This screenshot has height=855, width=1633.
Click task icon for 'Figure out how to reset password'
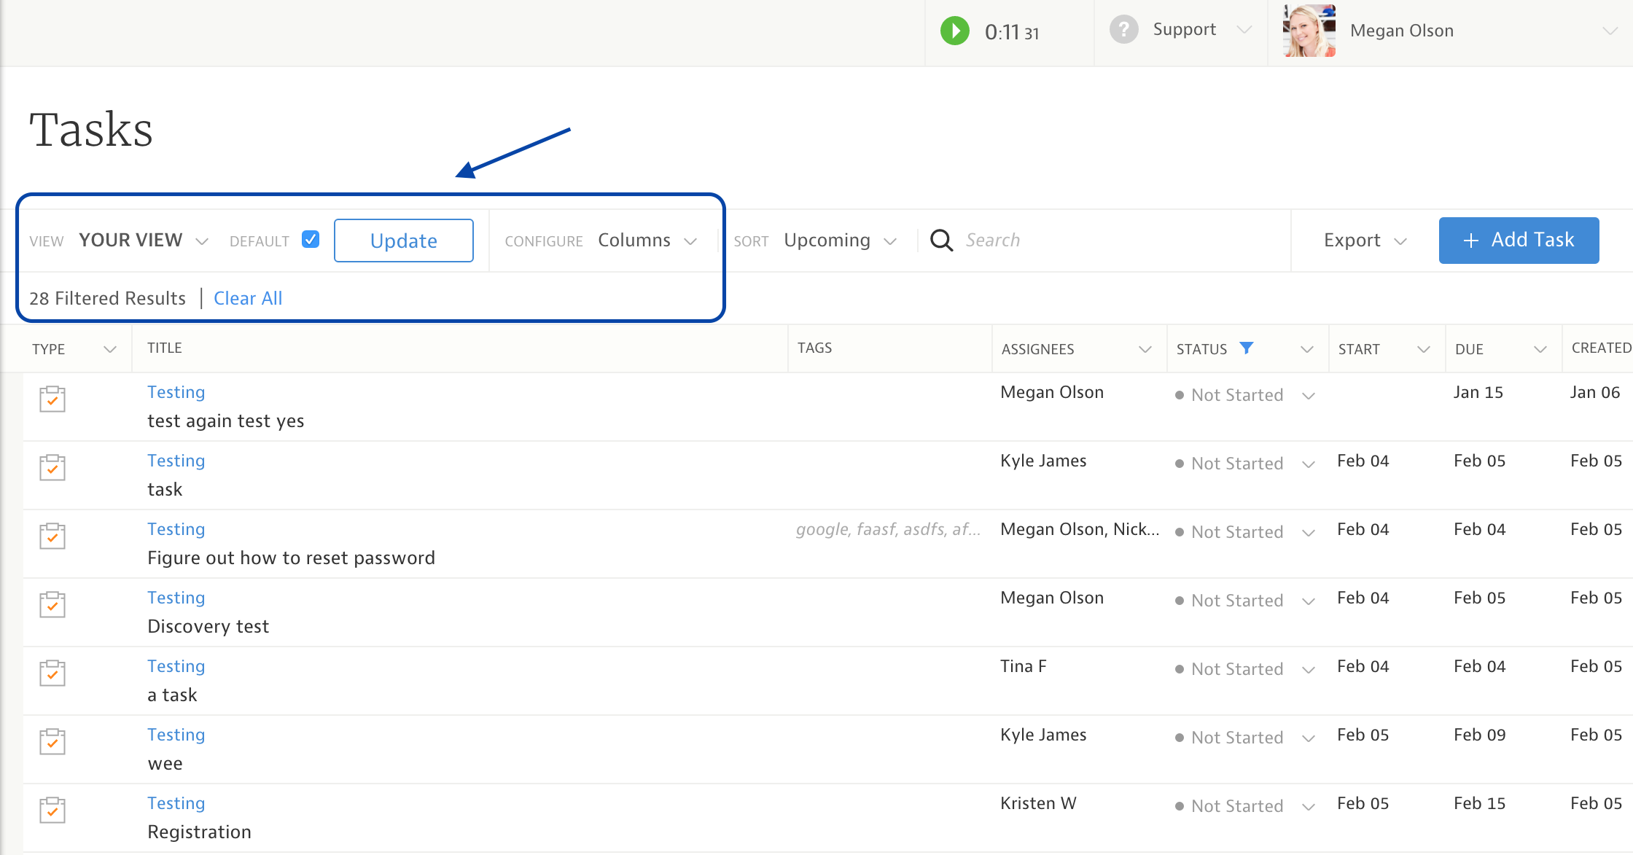tap(52, 536)
